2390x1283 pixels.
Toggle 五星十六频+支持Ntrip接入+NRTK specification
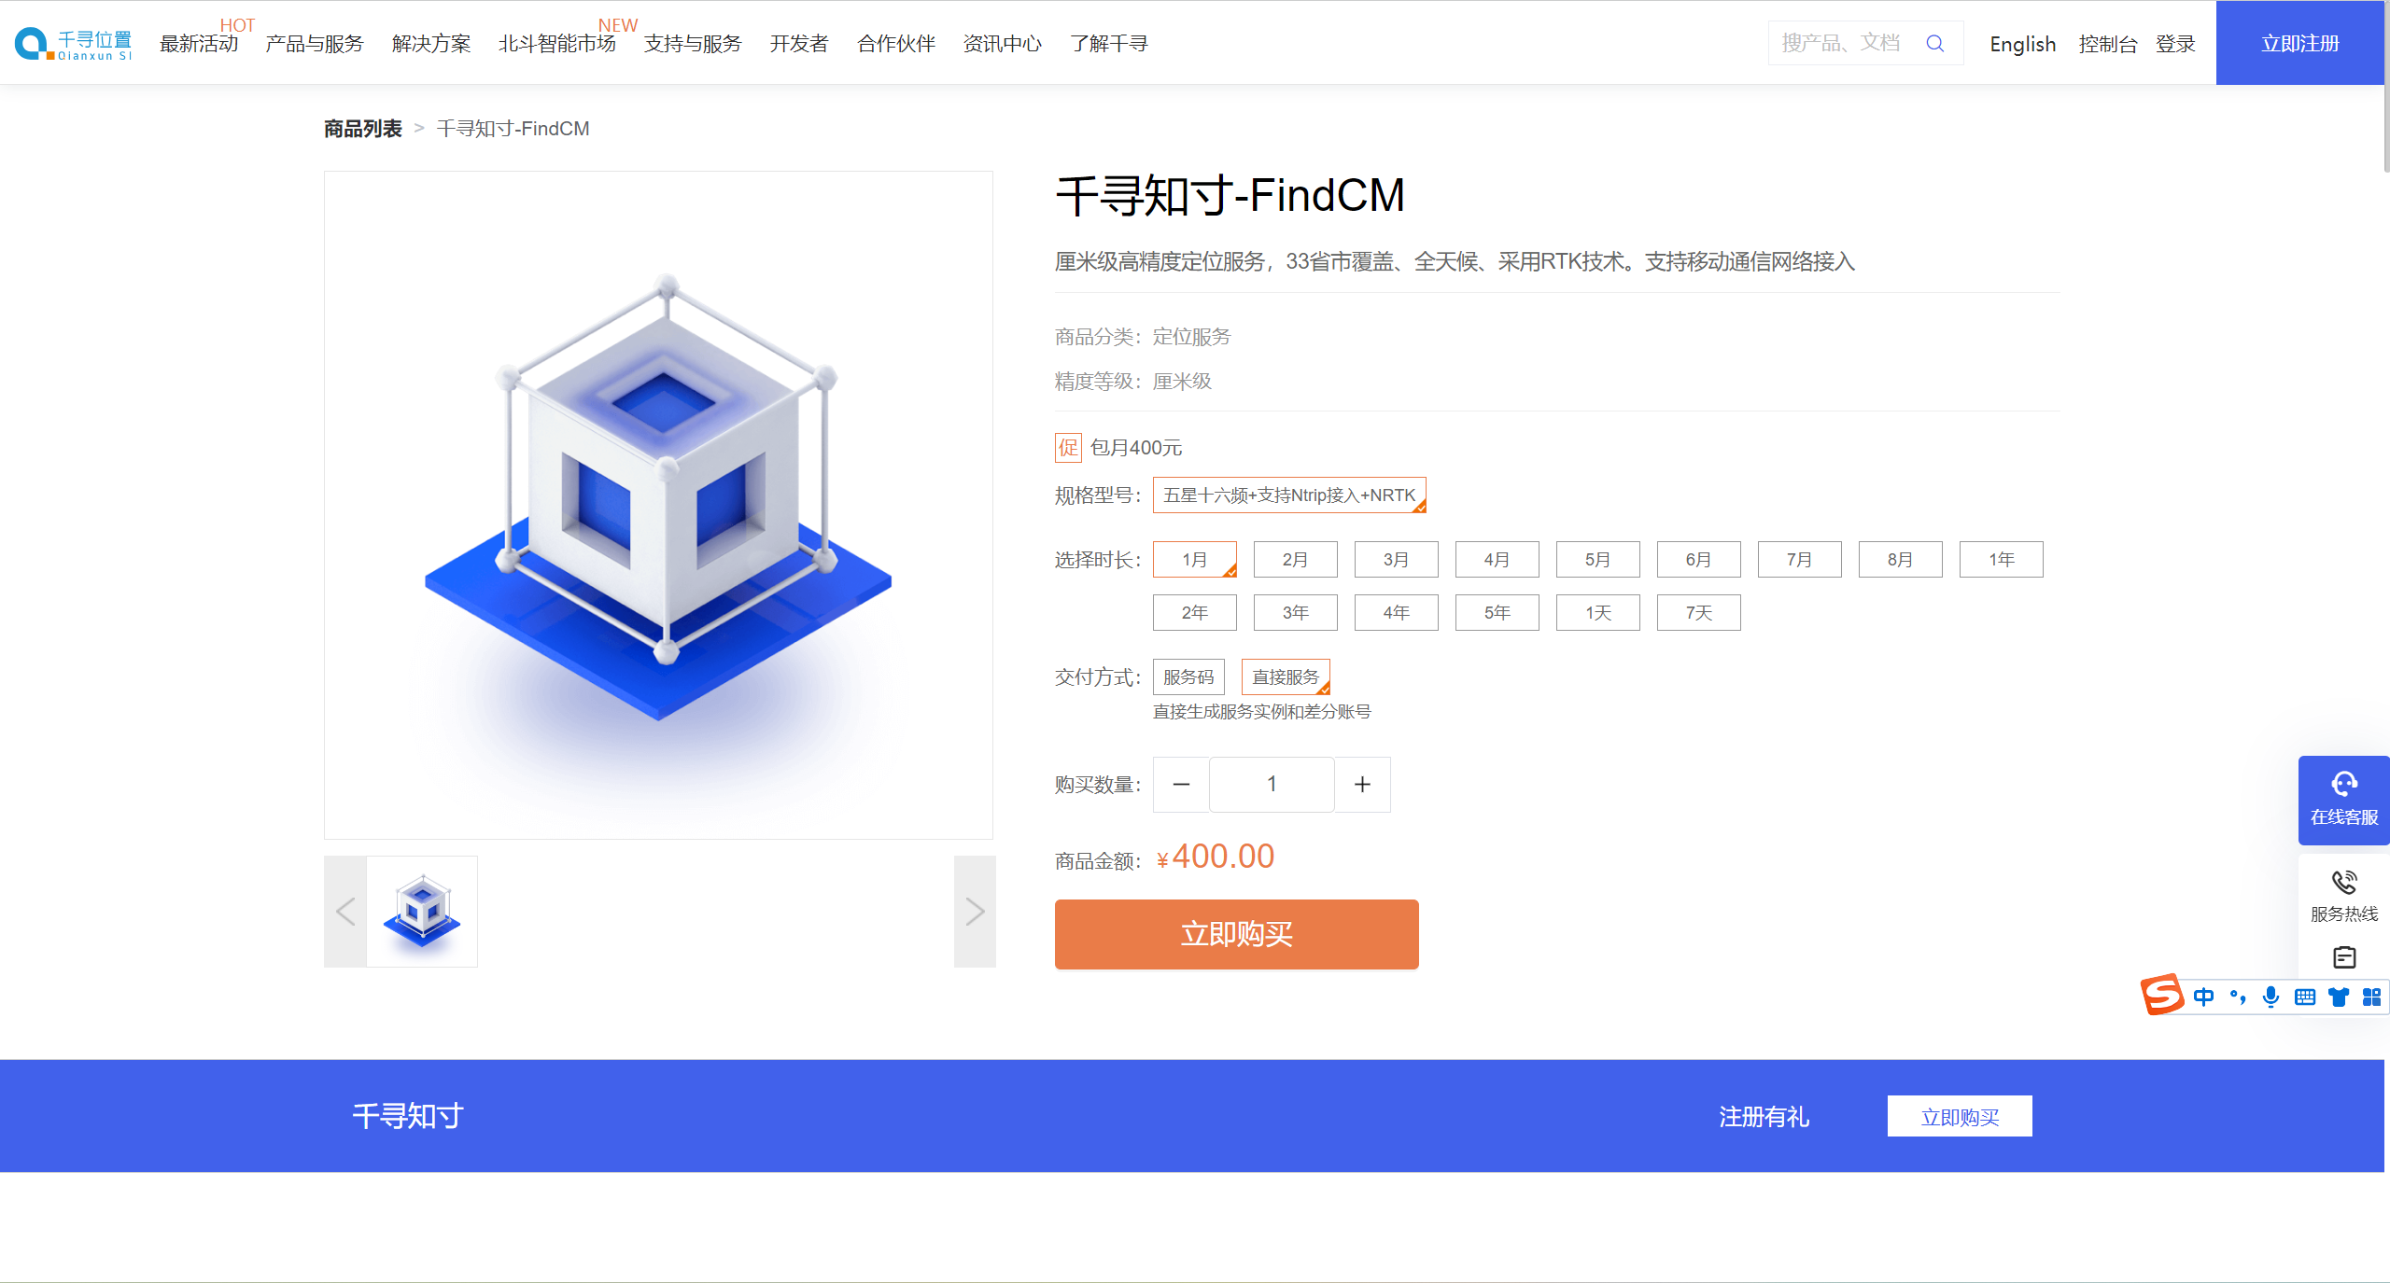click(1286, 495)
